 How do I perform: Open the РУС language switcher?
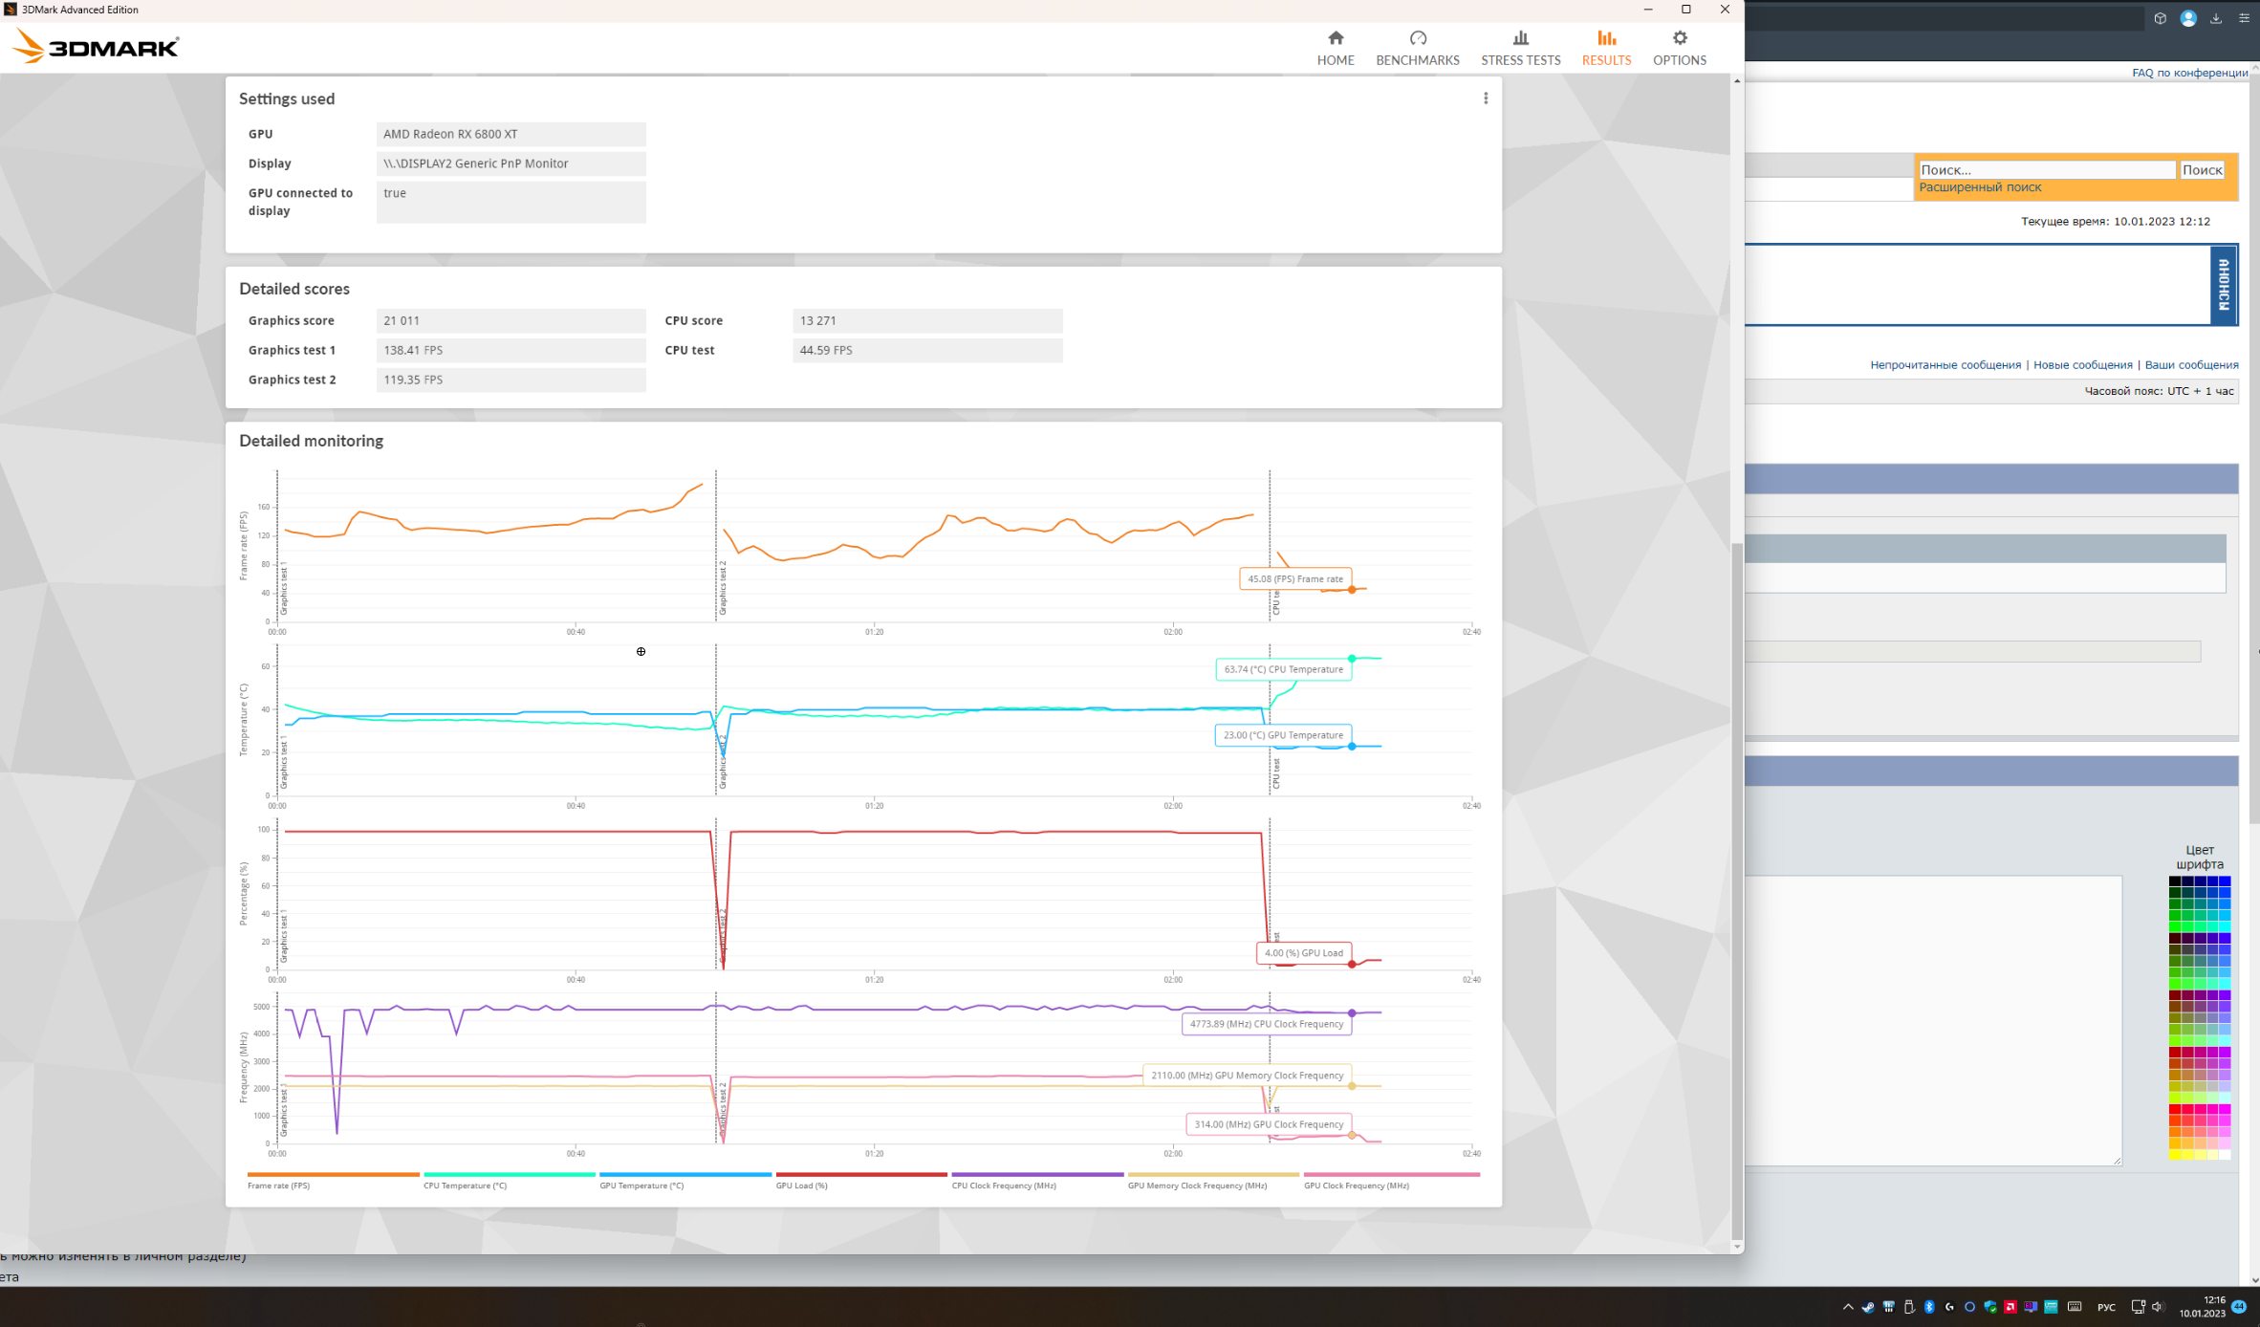click(2106, 1307)
